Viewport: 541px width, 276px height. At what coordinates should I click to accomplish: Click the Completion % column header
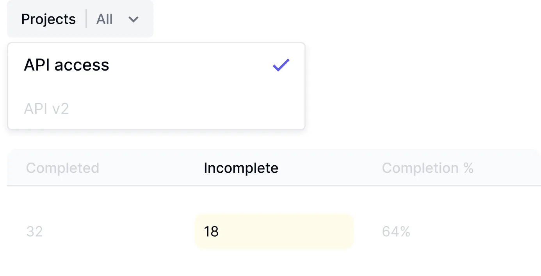click(427, 168)
